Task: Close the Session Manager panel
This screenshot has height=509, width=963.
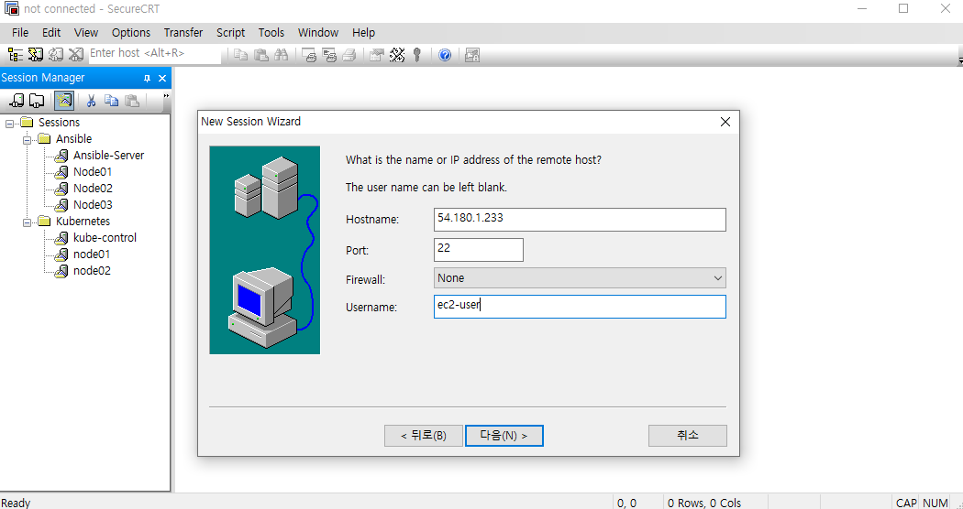Action: (x=162, y=78)
